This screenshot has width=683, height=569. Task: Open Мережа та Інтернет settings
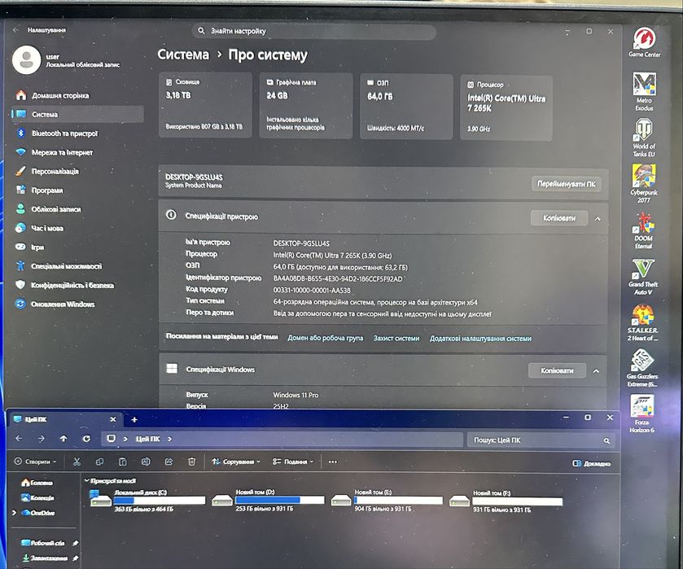tap(77, 152)
